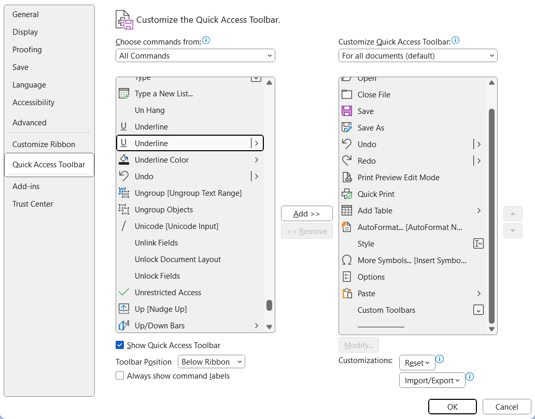Screen dimensions: 535x419
Task: Switch to the Customize Ribbon section
Action: [x=44, y=143]
